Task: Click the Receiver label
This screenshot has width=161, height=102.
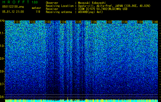Action: [52, 9]
